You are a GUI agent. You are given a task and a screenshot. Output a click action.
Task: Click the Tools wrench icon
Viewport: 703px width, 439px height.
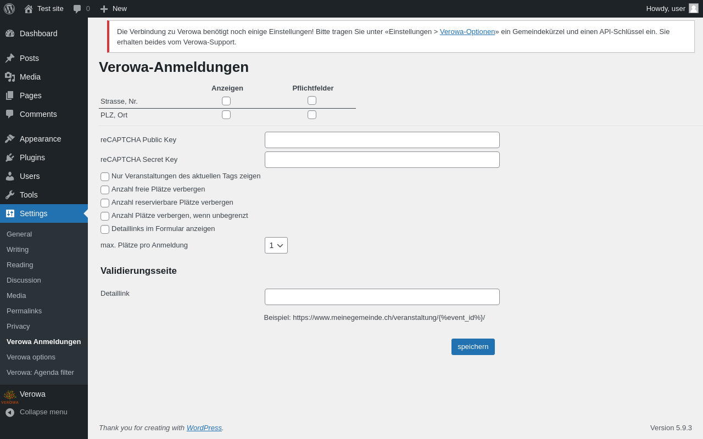[x=10, y=195]
